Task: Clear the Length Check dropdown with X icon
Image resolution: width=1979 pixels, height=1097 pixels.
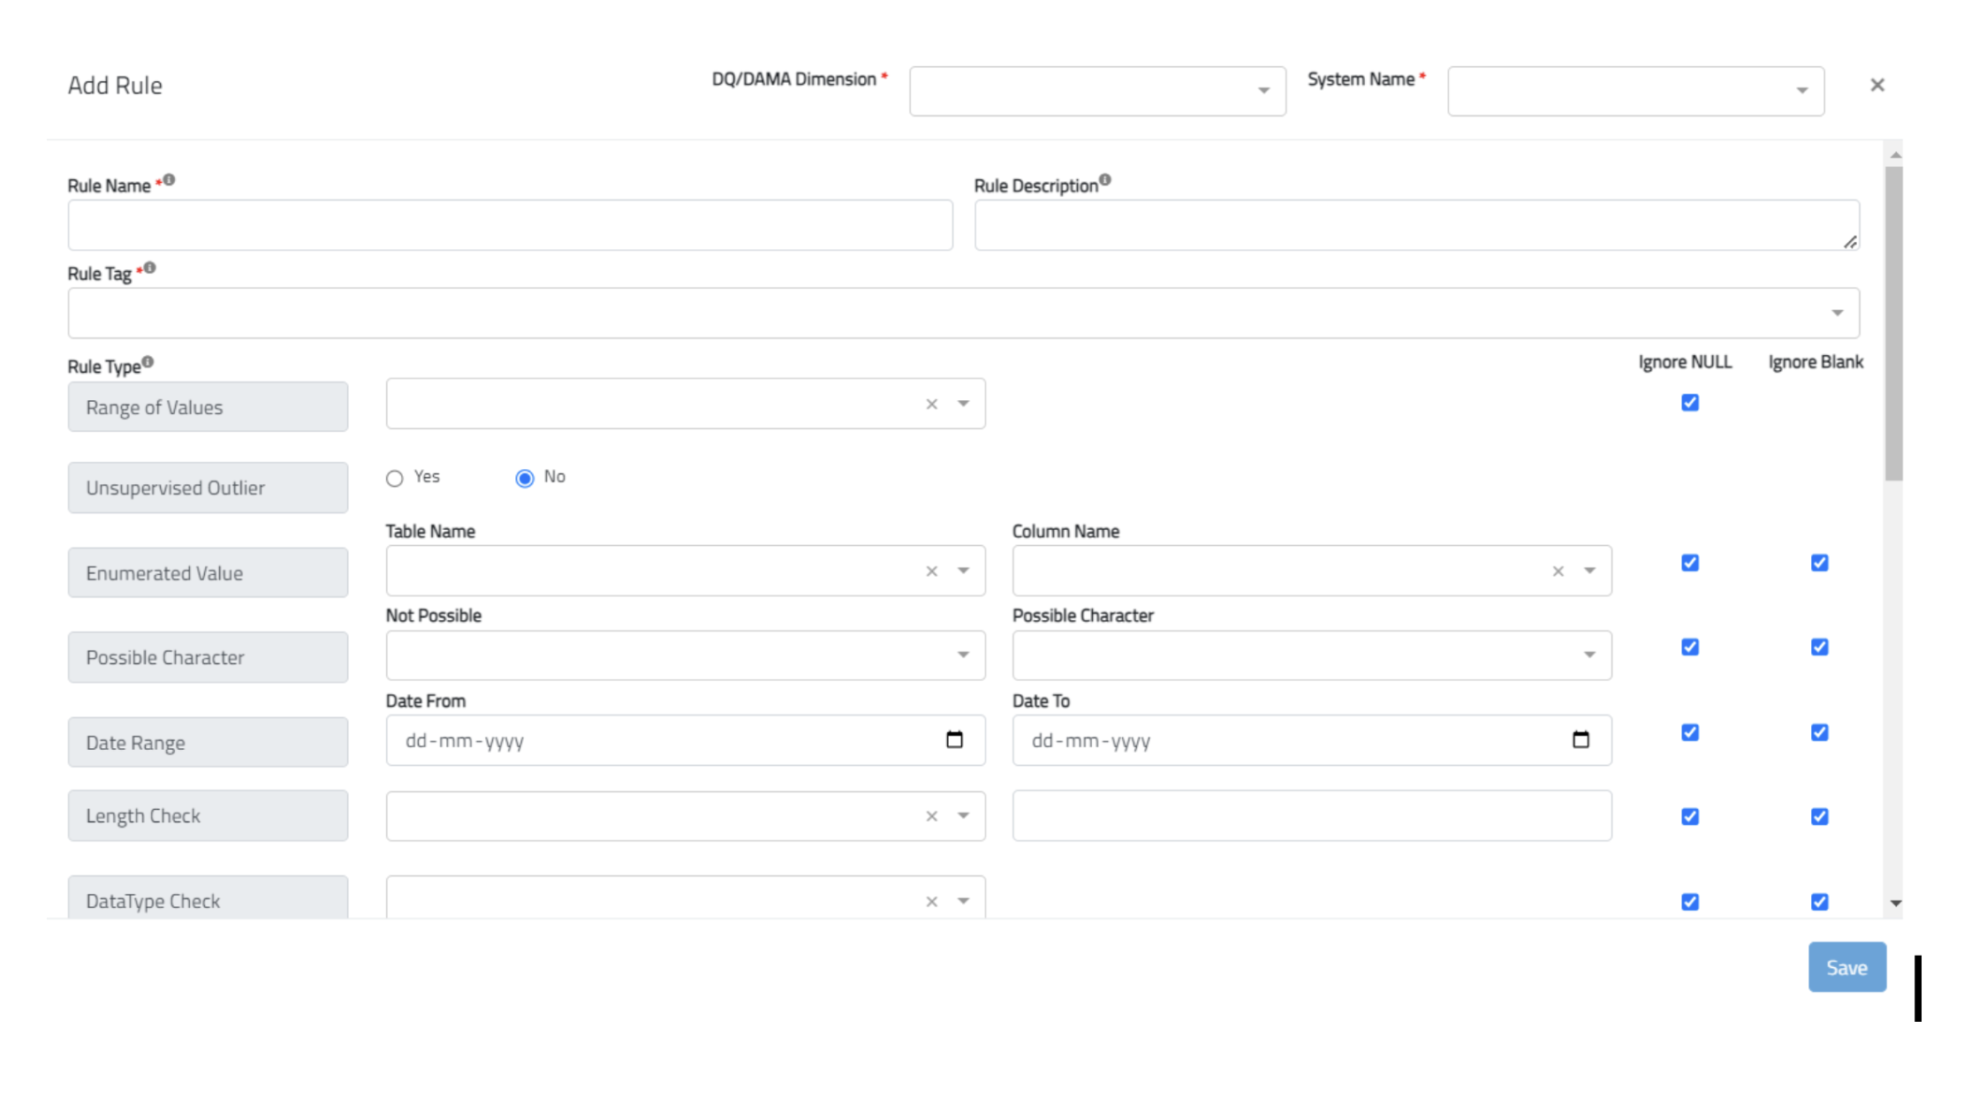Action: pos(931,816)
